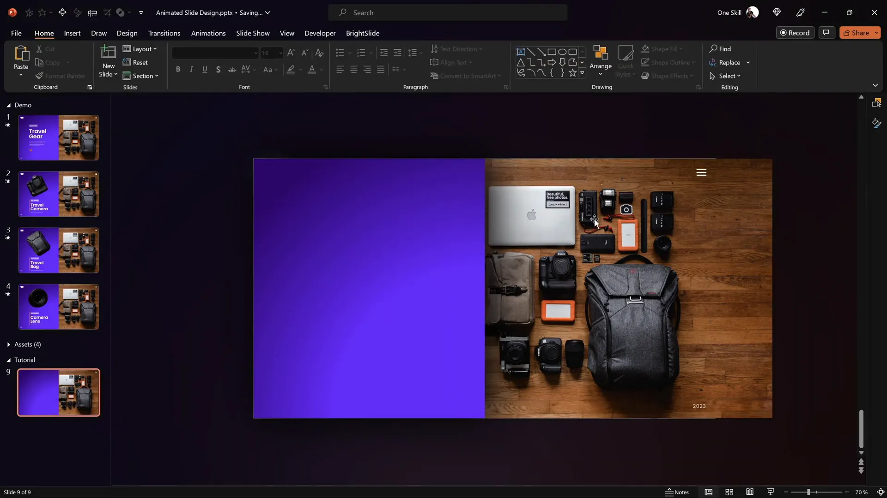Viewport: 887px width, 498px height.
Task: Select the Format Painter tool
Action: click(x=61, y=76)
